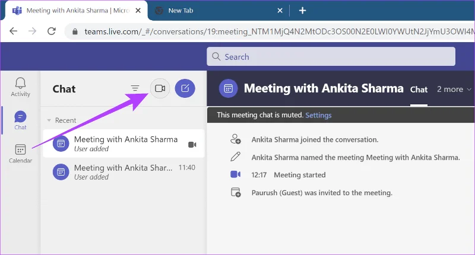Switch to the Chat tab in the meeting header

[419, 90]
